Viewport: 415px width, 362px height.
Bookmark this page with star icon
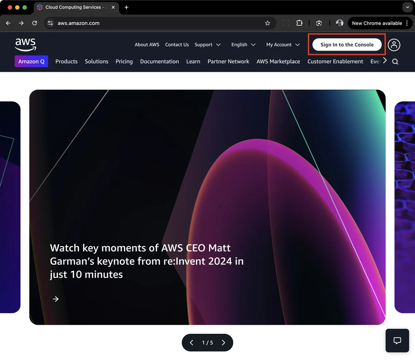point(267,23)
